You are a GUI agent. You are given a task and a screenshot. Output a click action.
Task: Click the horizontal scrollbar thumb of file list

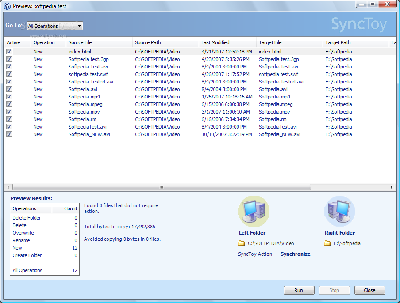[x=162, y=187]
